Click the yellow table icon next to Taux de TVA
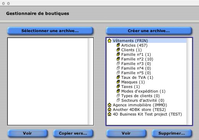 coord(118,77)
